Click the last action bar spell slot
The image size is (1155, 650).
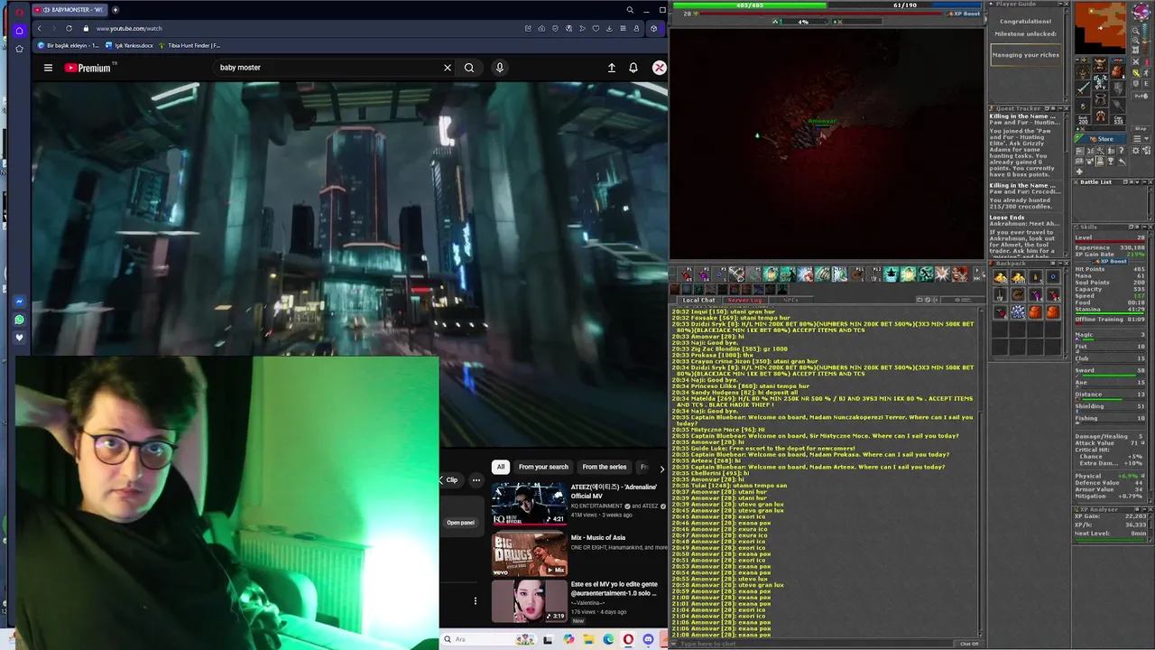pos(960,274)
